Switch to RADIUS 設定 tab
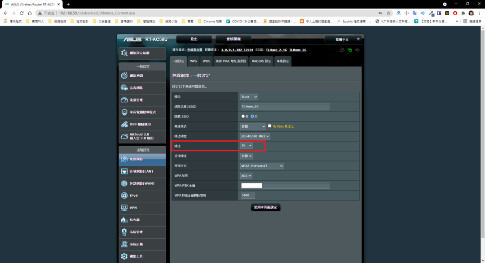This screenshot has width=485, height=263. (261, 61)
